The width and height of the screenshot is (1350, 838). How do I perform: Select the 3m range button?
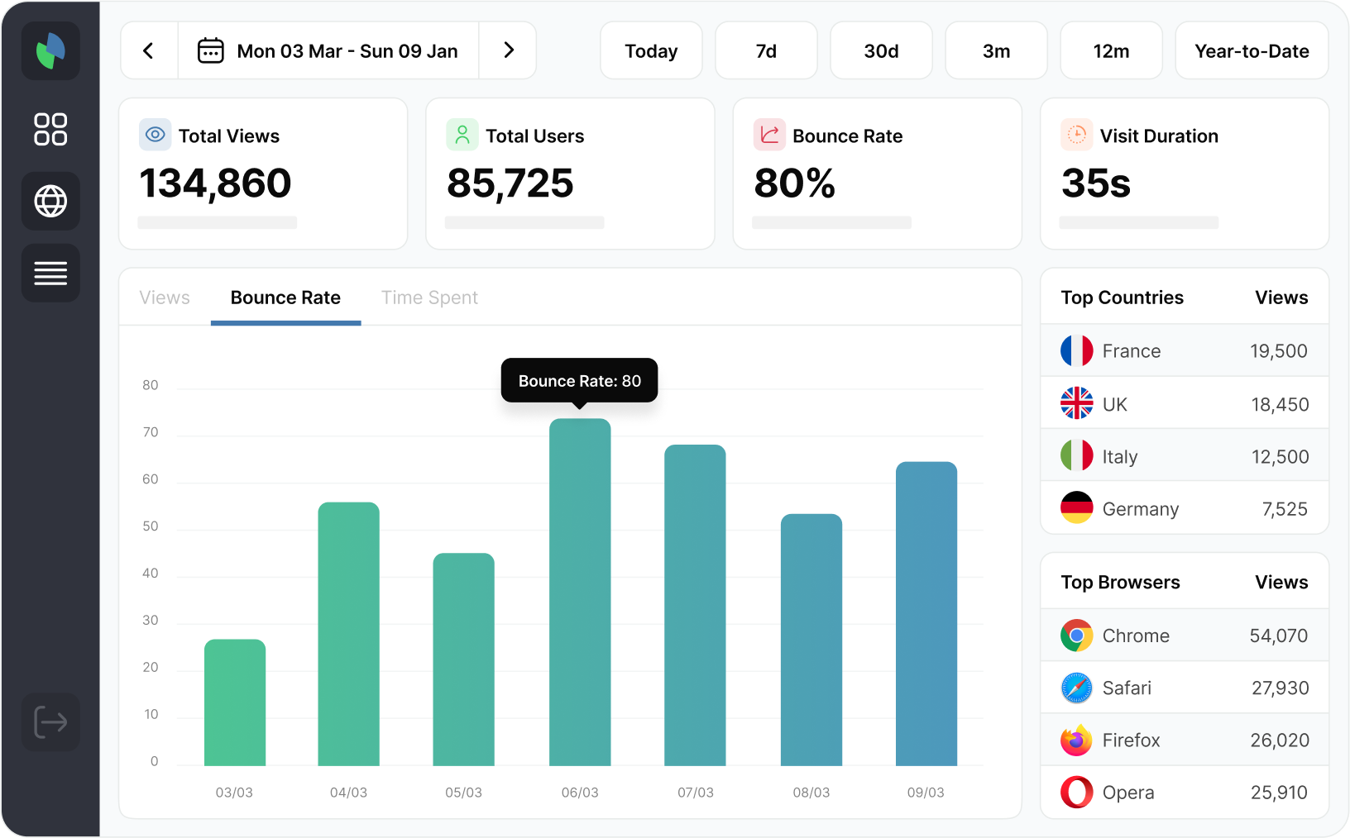tap(996, 51)
